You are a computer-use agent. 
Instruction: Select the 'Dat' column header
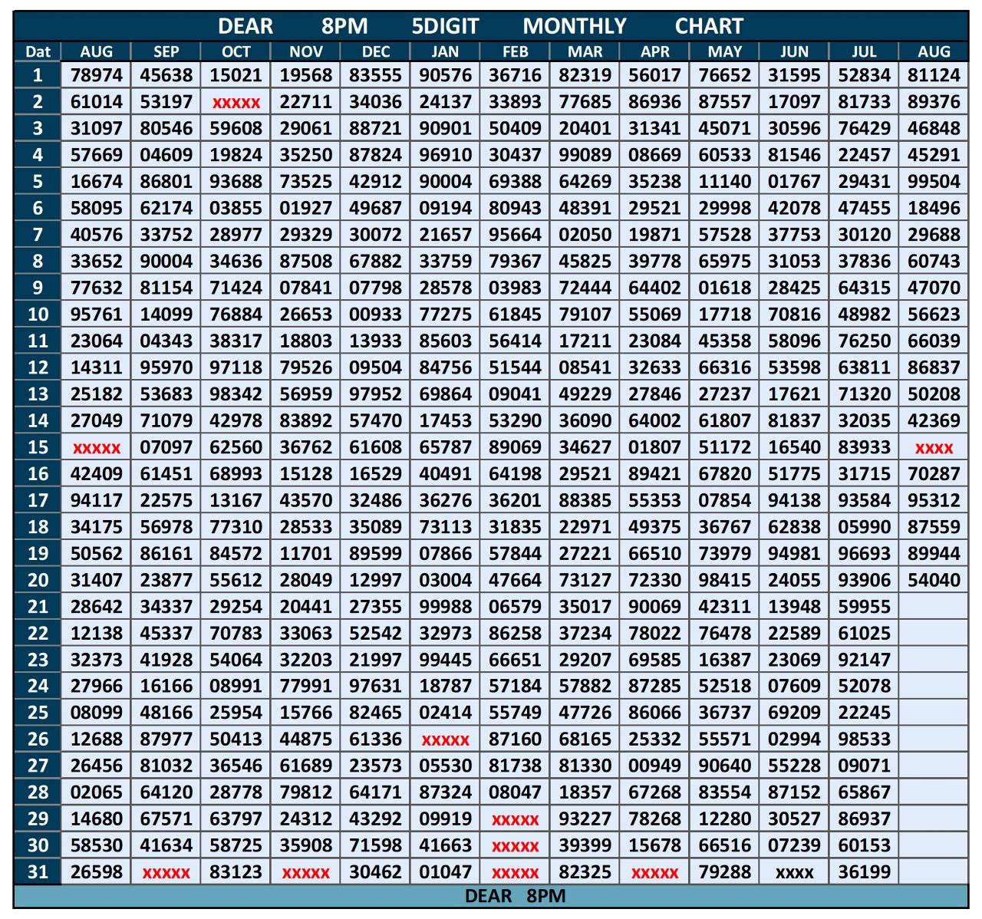pos(38,51)
